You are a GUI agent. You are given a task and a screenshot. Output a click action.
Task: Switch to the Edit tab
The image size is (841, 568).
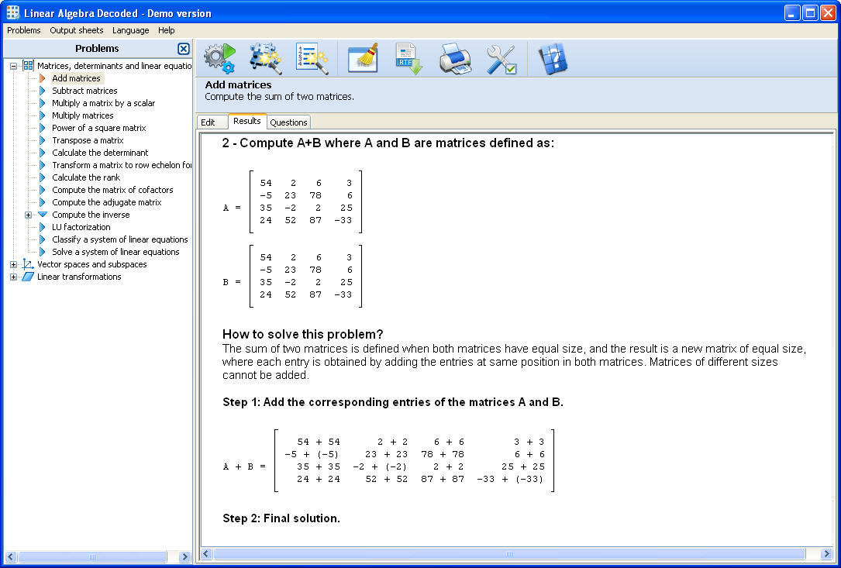212,122
